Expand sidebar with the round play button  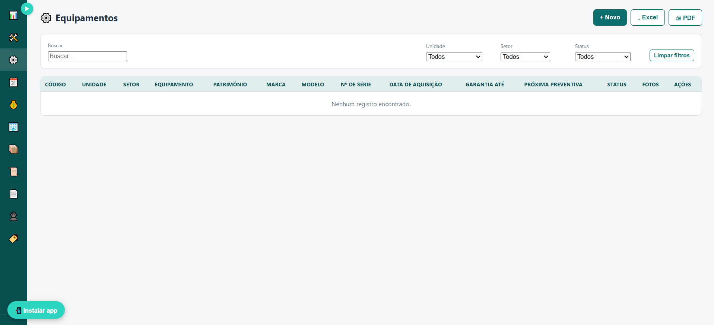coord(27,9)
